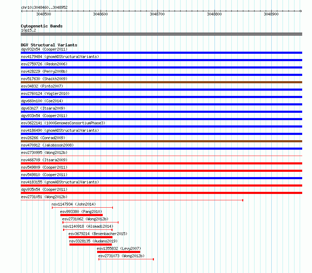Image resolution: width=312 pixels, height=273 pixels.
Task: Click the red bar under esv1355832
Action: pos(118,252)
